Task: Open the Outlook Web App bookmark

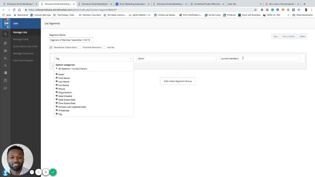Action: (x=40, y=15)
